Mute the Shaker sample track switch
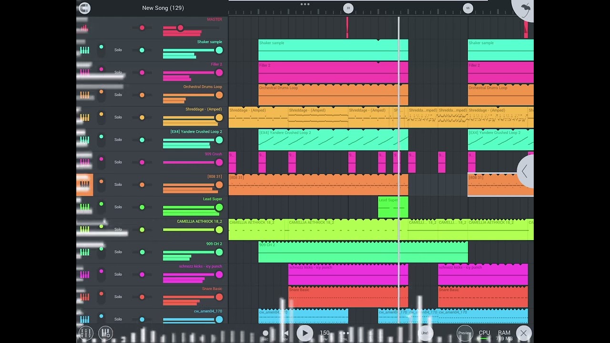This screenshot has height=343, width=610. 101,50
